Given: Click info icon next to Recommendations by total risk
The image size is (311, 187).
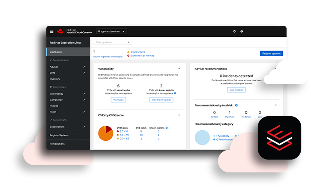Looking at the screenshot, I should 236,106.
